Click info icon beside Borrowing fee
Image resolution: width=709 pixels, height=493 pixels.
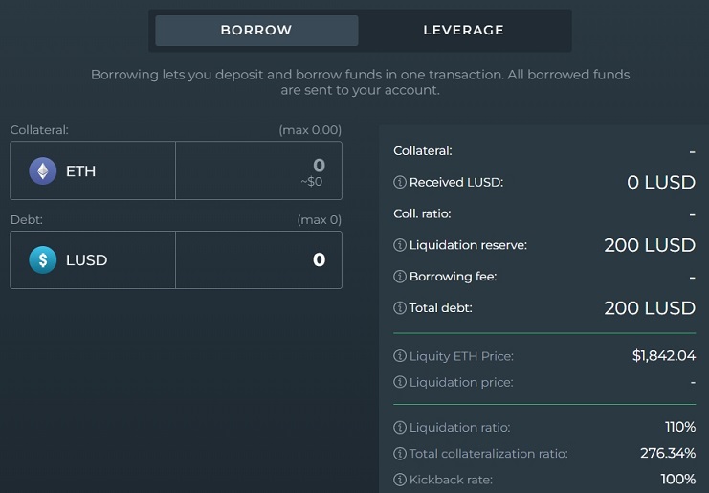pyautogui.click(x=400, y=277)
